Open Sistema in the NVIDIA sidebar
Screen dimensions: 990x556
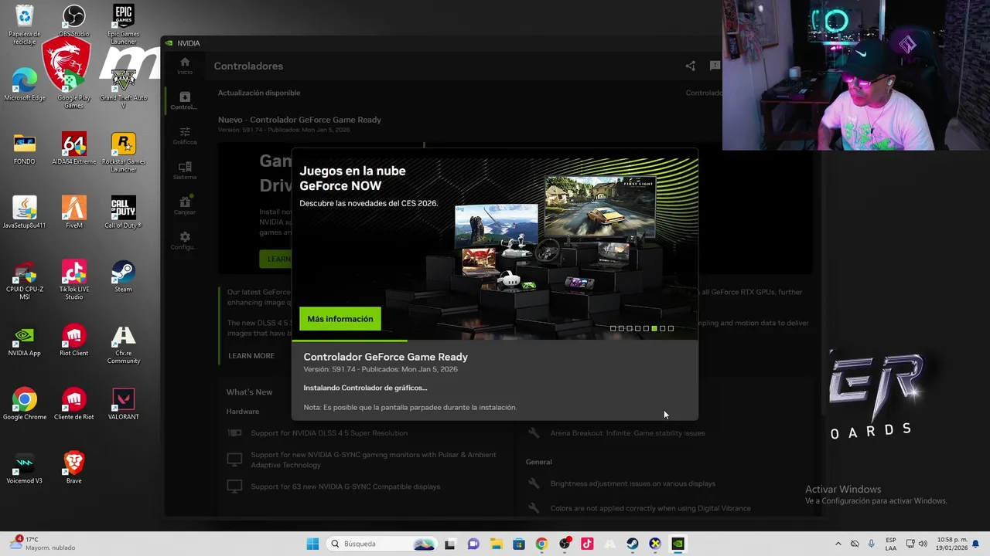(x=184, y=171)
